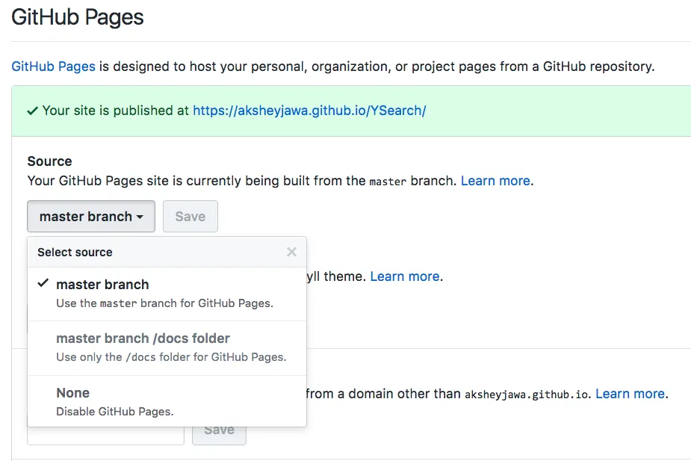Open the master branch source dropdown
Image resolution: width=691 pixels, height=461 pixels.
click(x=90, y=217)
